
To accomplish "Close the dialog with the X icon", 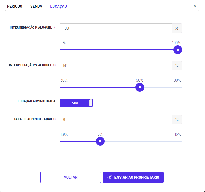I will click(x=195, y=6).
